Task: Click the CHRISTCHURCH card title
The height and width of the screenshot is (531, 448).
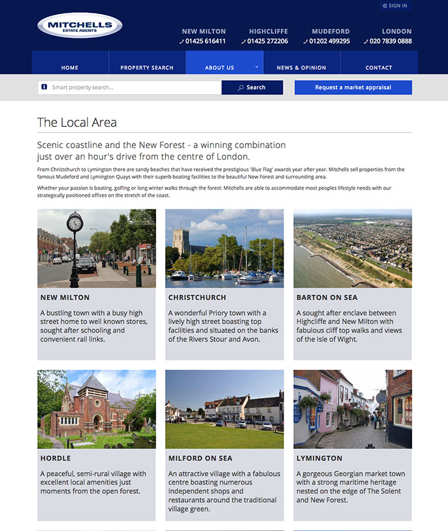Action: pos(197,297)
